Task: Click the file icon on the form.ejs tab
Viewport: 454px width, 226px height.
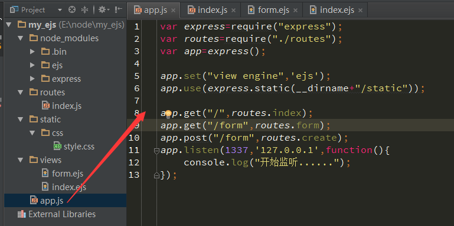Action: pyautogui.click(x=252, y=11)
